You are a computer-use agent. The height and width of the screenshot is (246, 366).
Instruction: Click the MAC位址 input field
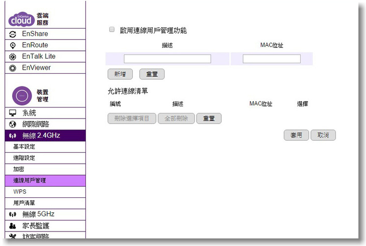tap(271, 59)
